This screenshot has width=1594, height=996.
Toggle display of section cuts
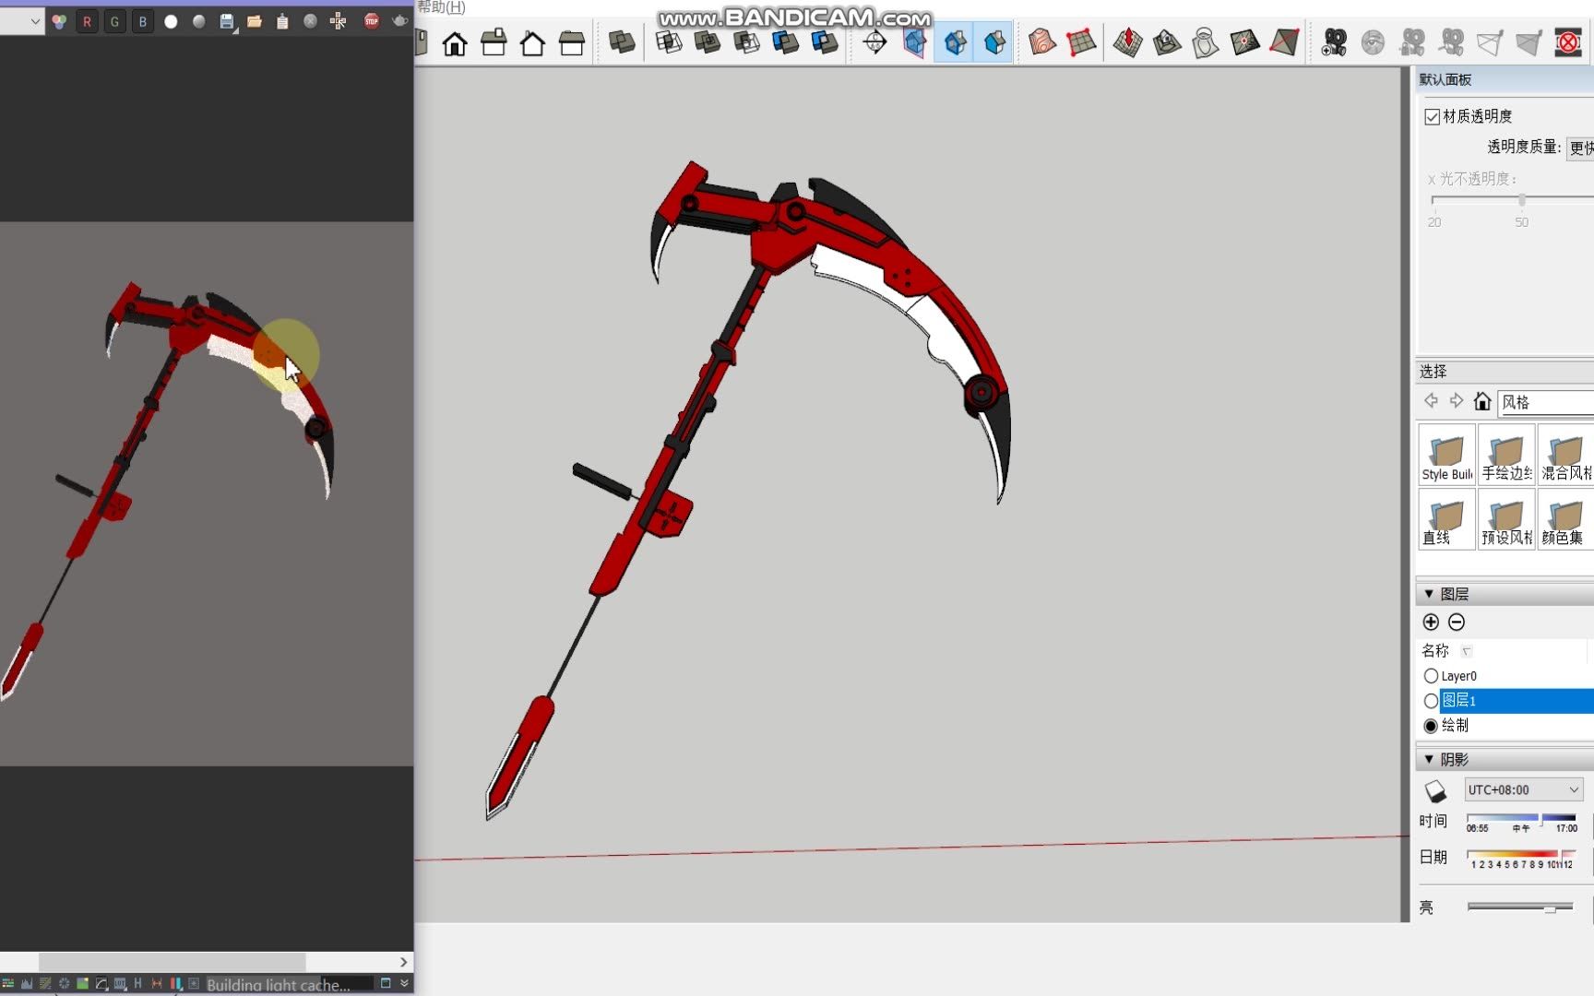[955, 43]
